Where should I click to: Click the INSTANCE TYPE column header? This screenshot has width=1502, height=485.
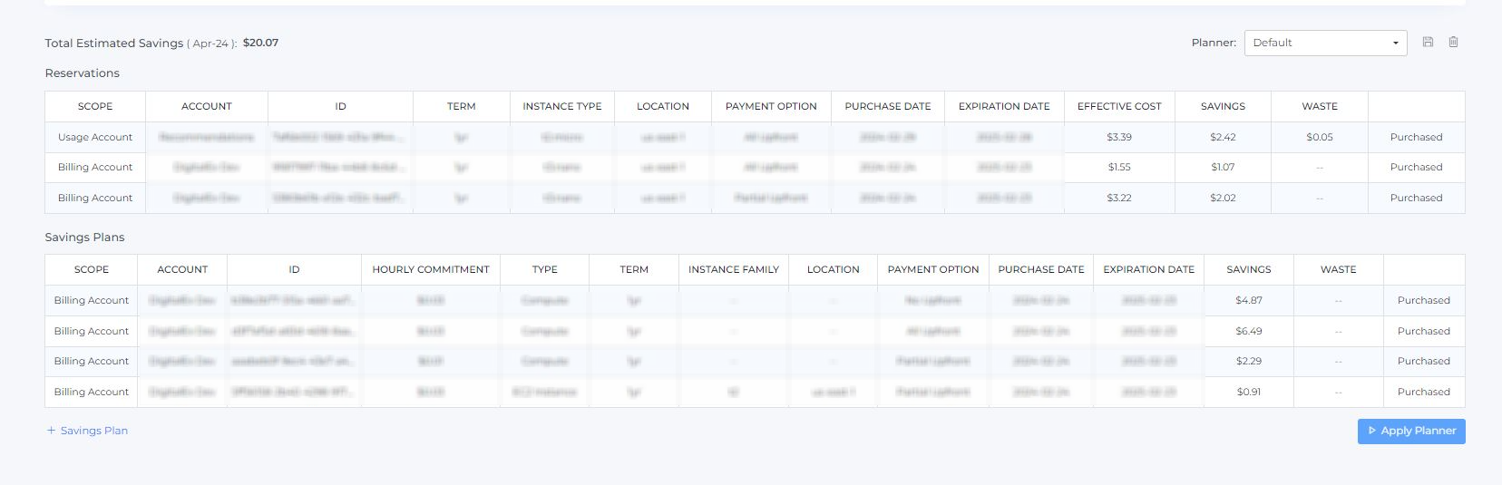(562, 106)
